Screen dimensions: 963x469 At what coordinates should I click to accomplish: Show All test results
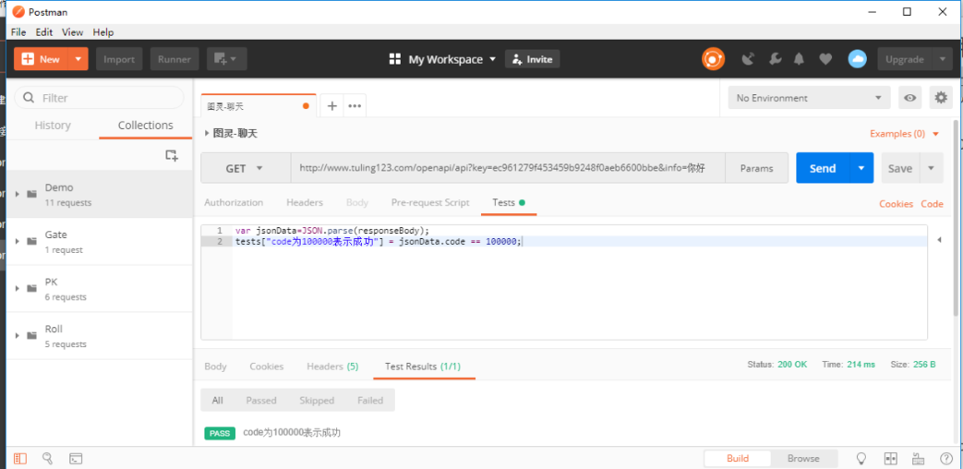tap(217, 401)
